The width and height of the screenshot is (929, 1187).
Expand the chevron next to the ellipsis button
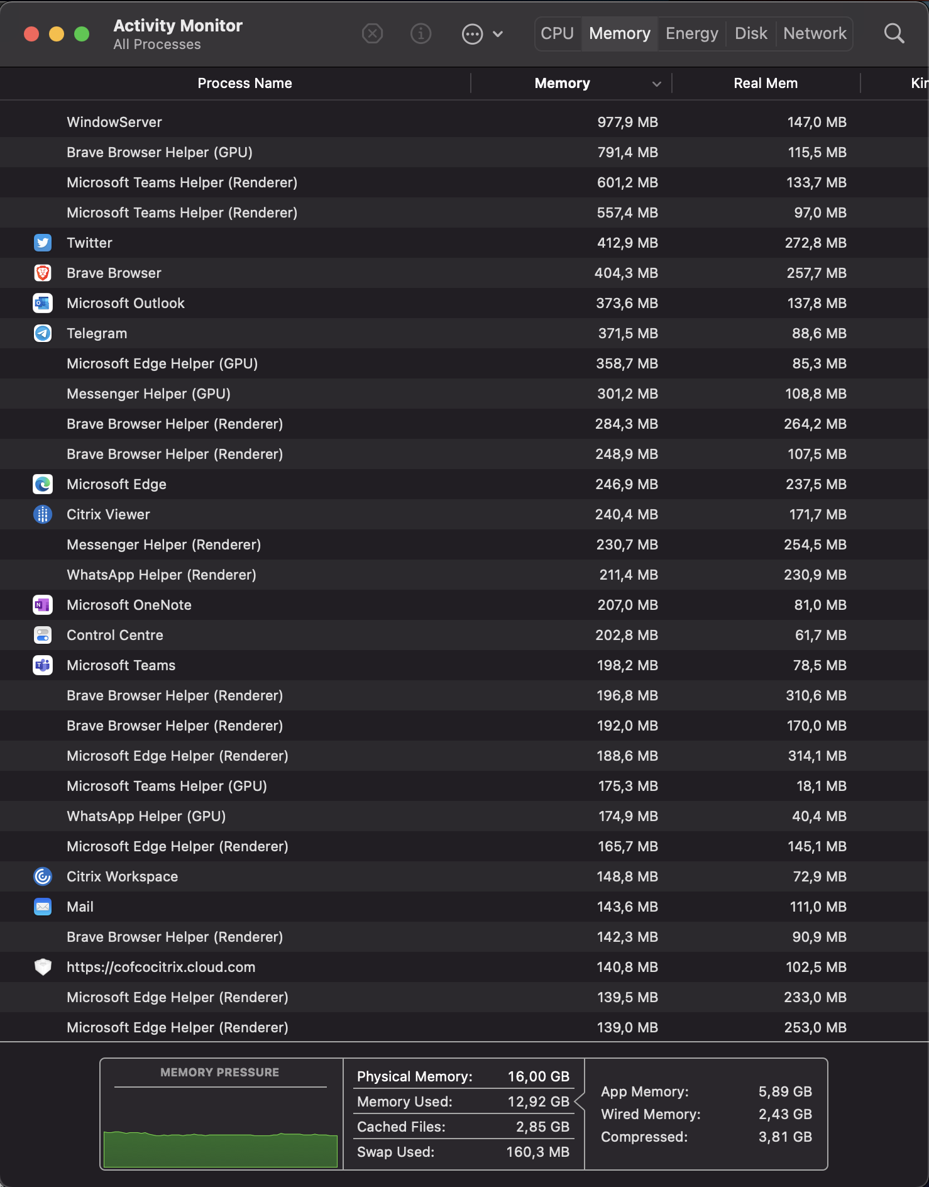(498, 34)
